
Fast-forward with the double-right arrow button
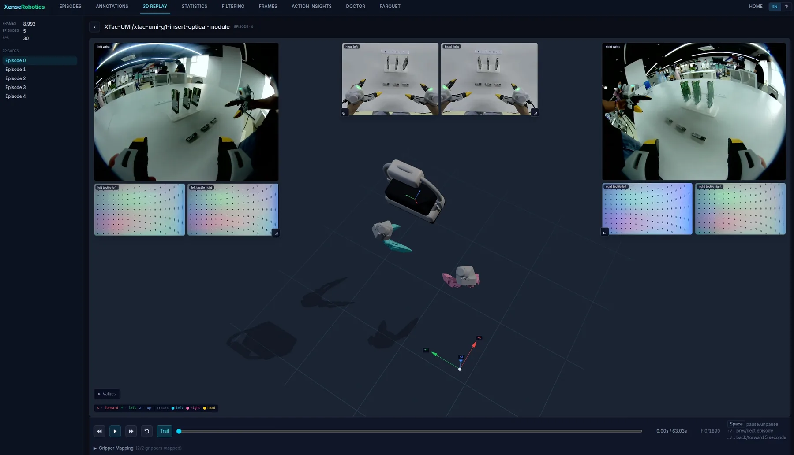[131, 431]
